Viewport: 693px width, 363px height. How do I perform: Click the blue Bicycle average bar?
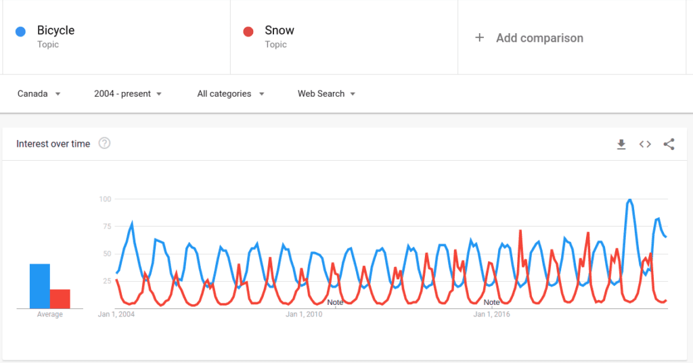pos(40,286)
